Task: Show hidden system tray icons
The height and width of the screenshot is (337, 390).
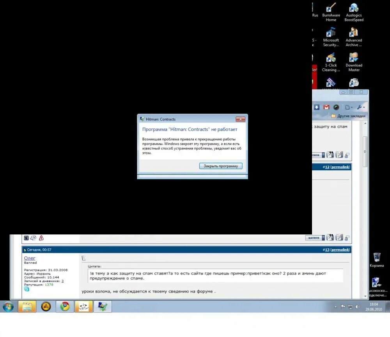Action: tap(335, 307)
